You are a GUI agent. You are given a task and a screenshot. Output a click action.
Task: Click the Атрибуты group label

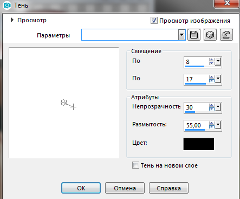145,97
